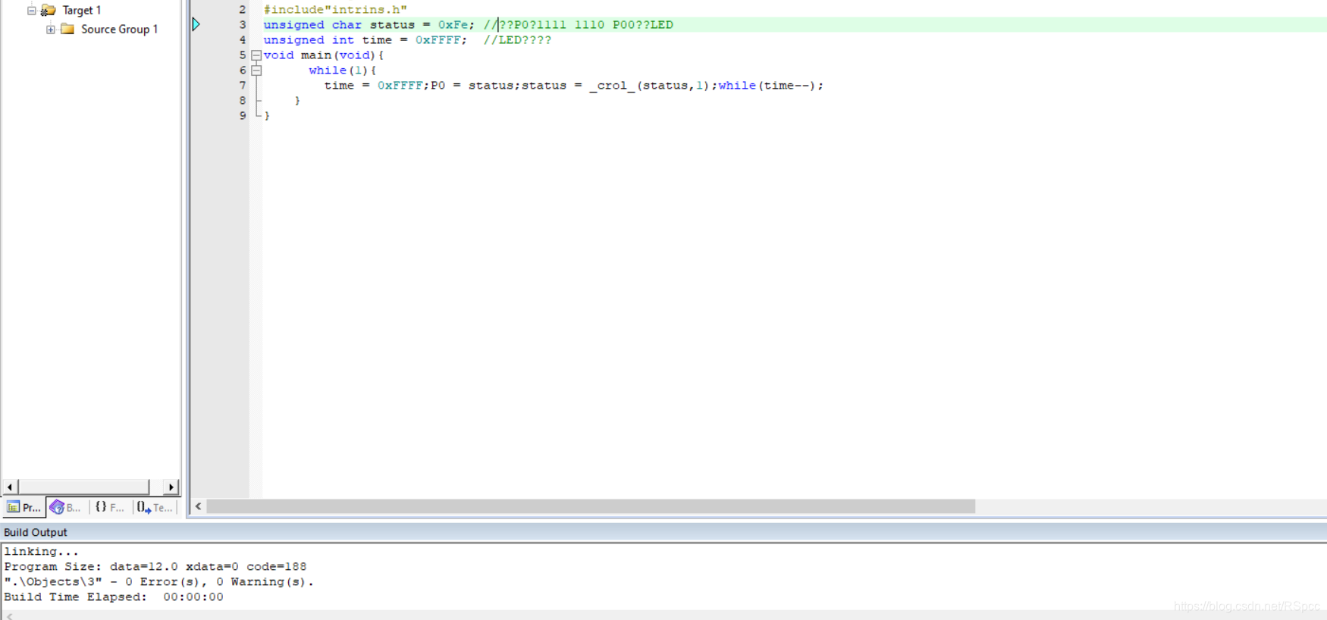
Task: Click 'while(time--);' on line 7
Action: tap(771, 86)
